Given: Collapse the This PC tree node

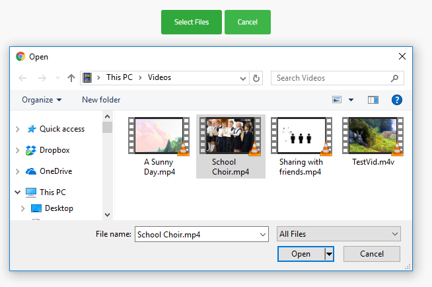Looking at the screenshot, I should (17, 192).
